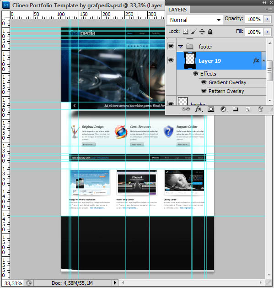Open the Normal blend mode dropdown
This screenshot has height=288, width=274.
tap(195, 20)
